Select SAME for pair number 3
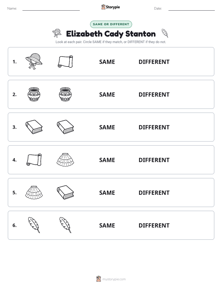The image size is (222, 288). coord(107,127)
